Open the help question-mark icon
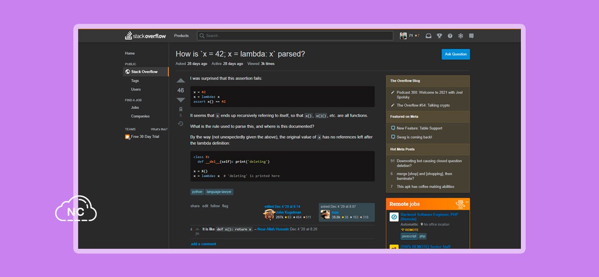Image resolution: width=599 pixels, height=277 pixels. pyautogui.click(x=450, y=36)
